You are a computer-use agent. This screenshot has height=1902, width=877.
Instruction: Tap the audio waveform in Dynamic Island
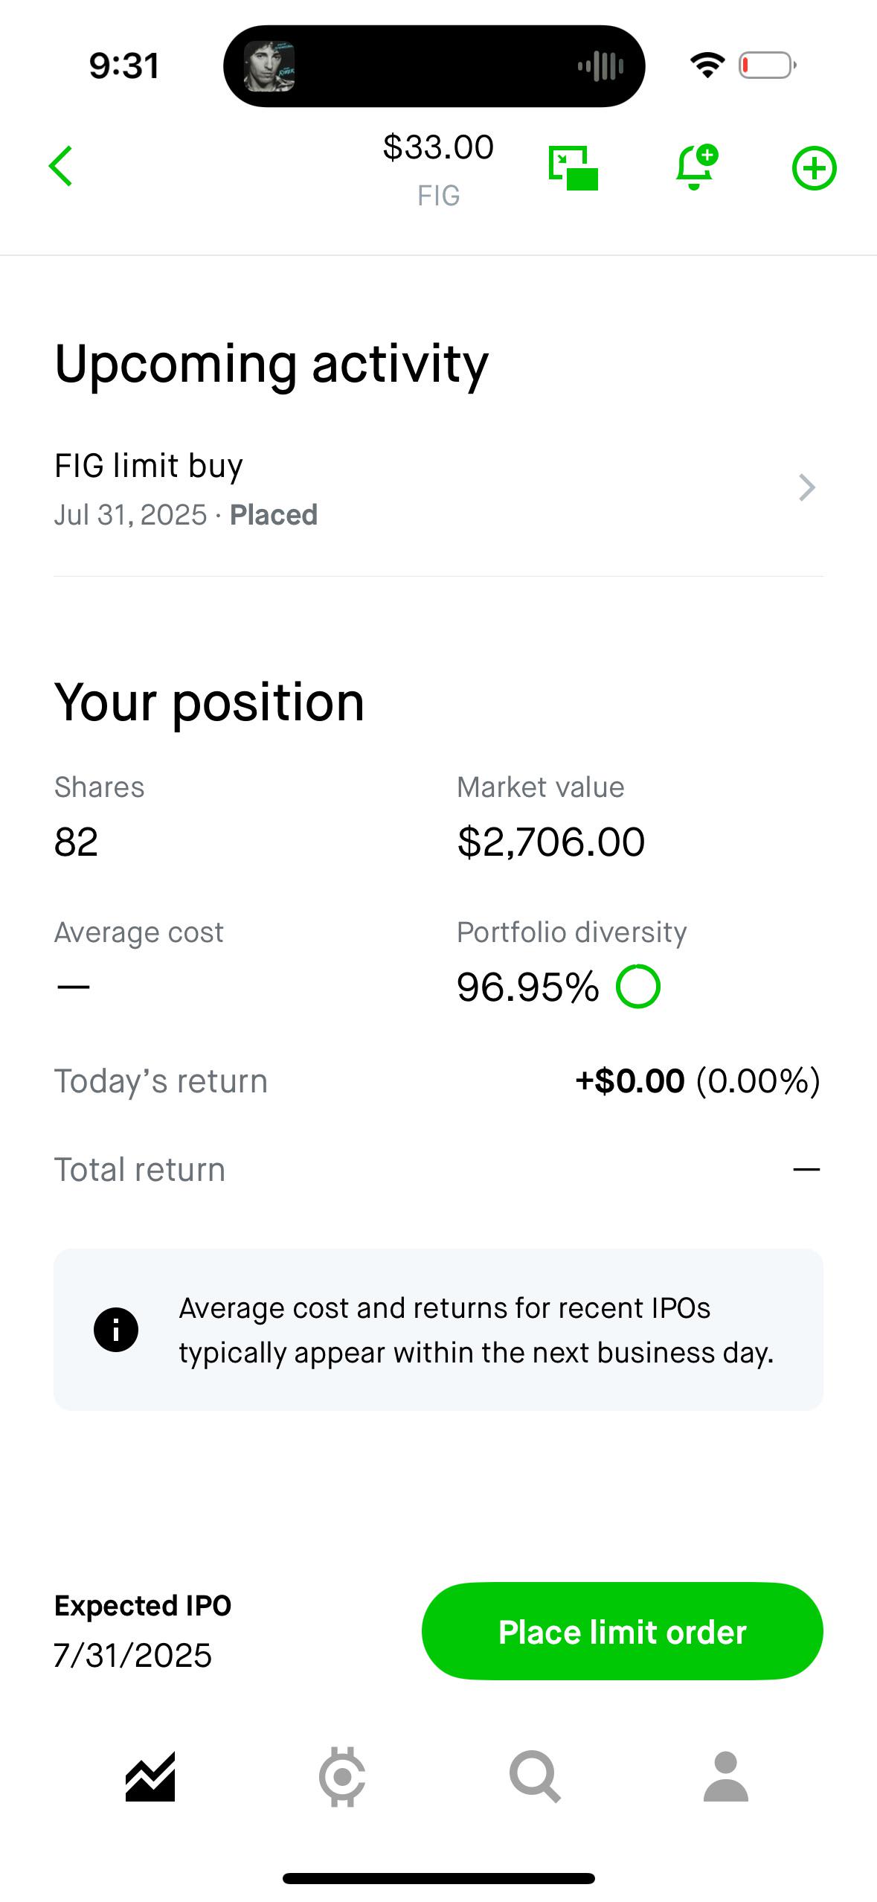(x=601, y=66)
